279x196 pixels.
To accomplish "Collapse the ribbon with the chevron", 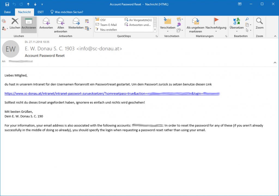I will (x=275, y=36).
